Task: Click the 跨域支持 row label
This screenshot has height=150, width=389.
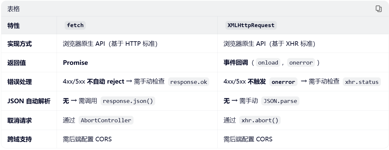Action: coord(20,139)
